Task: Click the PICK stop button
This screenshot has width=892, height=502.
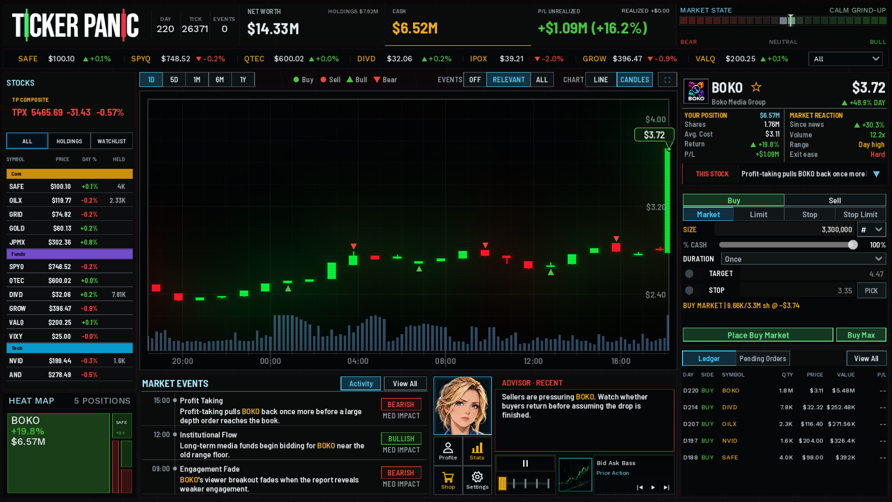Action: [871, 291]
